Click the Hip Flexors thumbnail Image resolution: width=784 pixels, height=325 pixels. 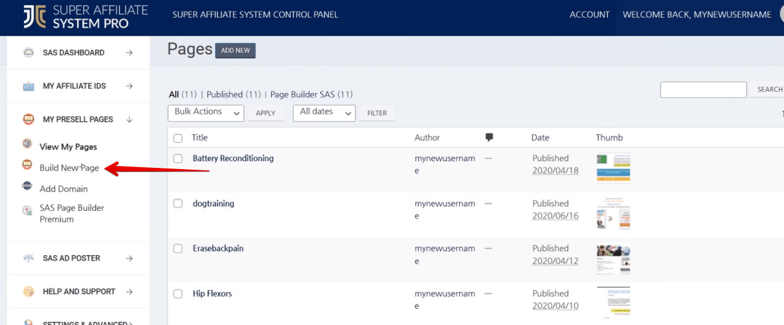click(613, 302)
